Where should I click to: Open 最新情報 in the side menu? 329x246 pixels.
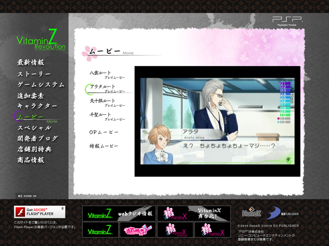point(31,63)
